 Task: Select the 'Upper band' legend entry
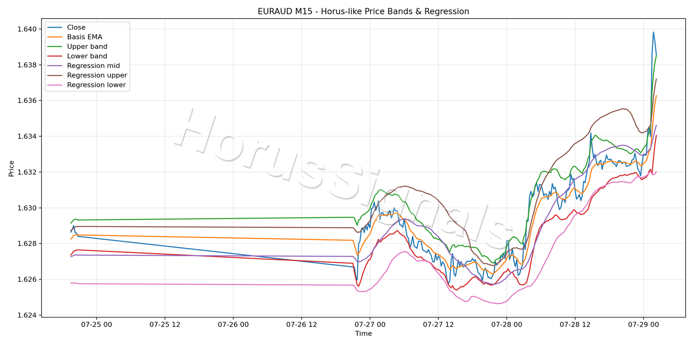point(78,47)
